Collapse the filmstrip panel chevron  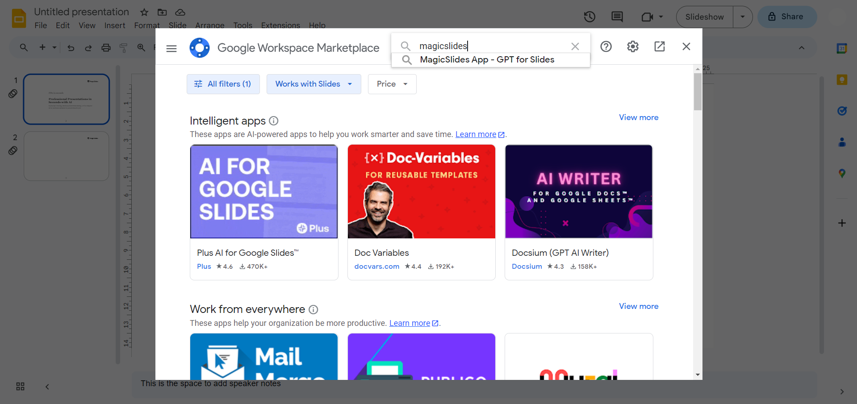(x=47, y=387)
